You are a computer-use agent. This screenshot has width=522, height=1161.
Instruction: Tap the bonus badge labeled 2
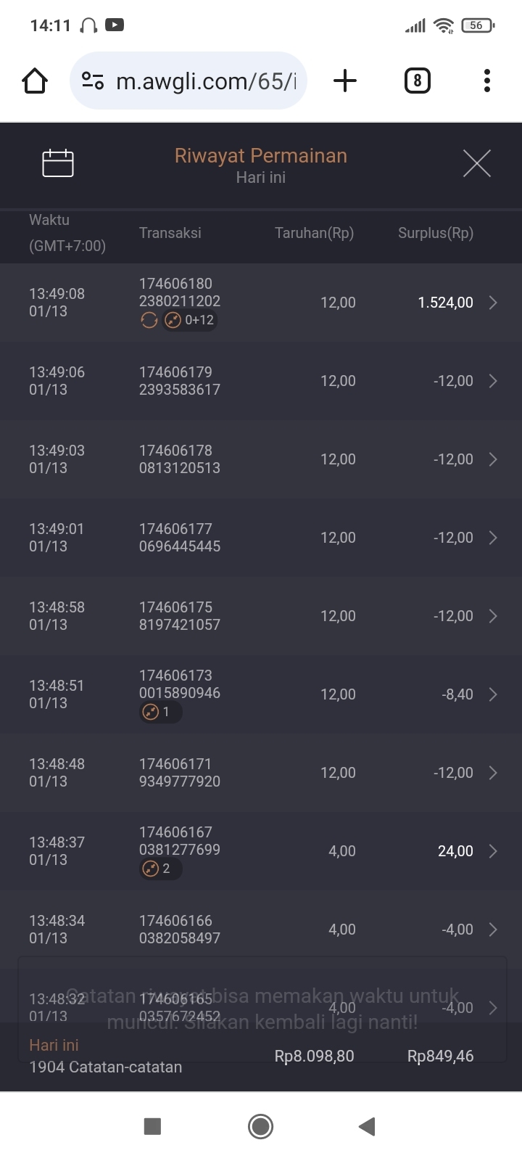pyautogui.click(x=159, y=869)
